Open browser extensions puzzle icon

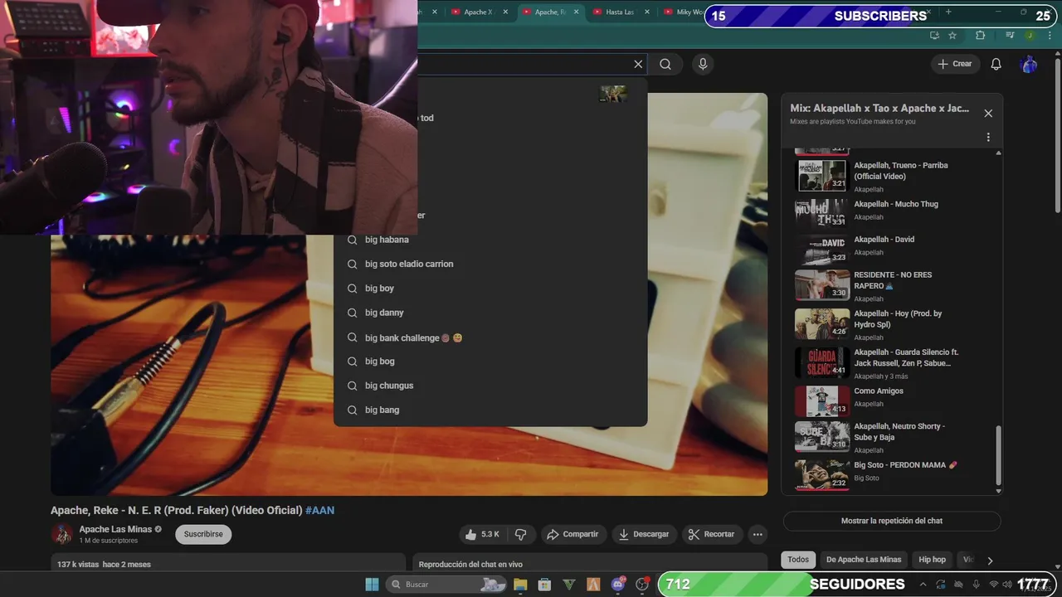[x=981, y=36]
